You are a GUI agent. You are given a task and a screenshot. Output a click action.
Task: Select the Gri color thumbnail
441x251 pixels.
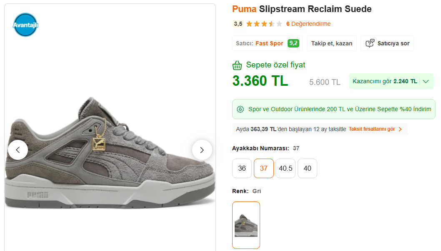246,225
